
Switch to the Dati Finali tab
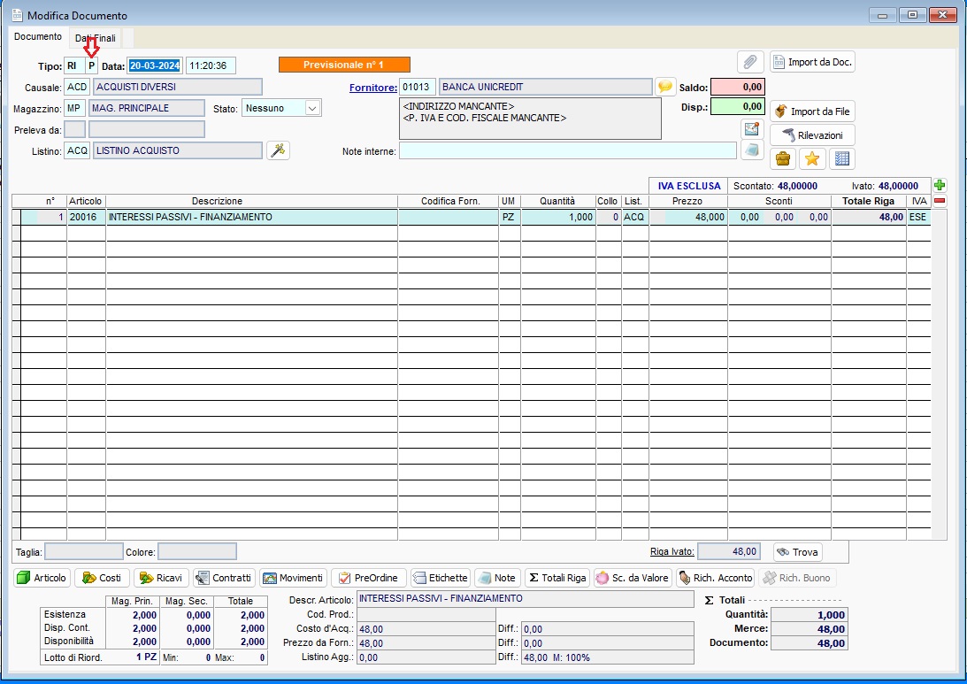(x=95, y=37)
